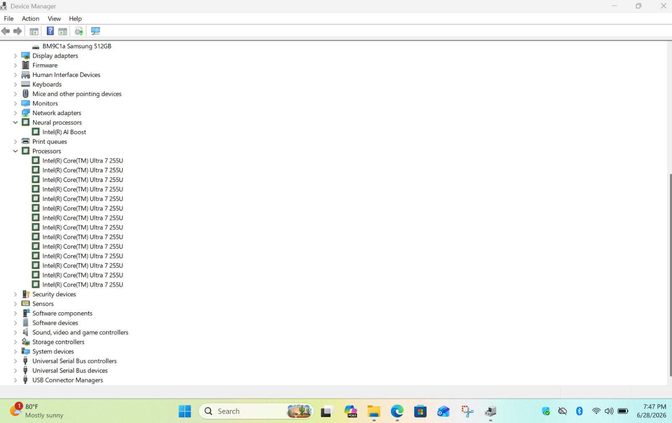The width and height of the screenshot is (672, 423).
Task: Open the Action menu
Action: 31,18
